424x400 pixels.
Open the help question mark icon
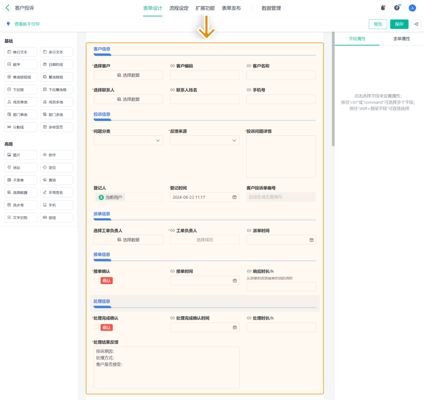point(397,8)
